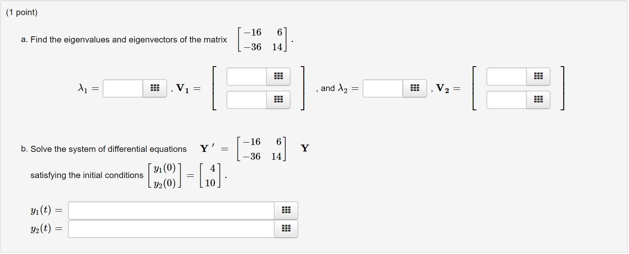This screenshot has height=254, width=629.
Task: Open the equation editor for the top V2 entry
Action: pos(539,76)
